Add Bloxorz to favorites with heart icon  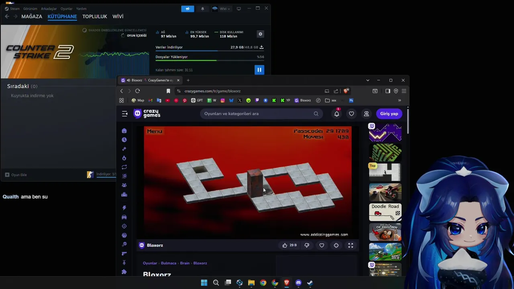click(322, 245)
